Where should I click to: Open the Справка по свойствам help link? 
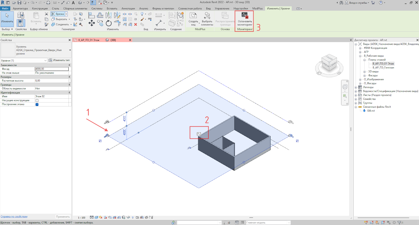pyautogui.click(x=14, y=217)
